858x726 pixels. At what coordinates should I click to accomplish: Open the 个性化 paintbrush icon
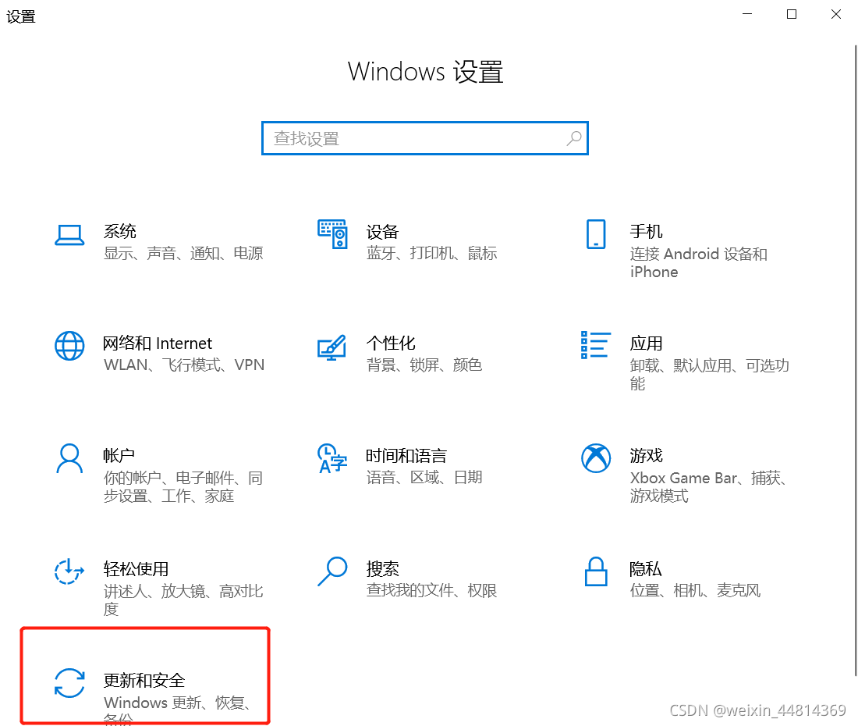tap(331, 347)
